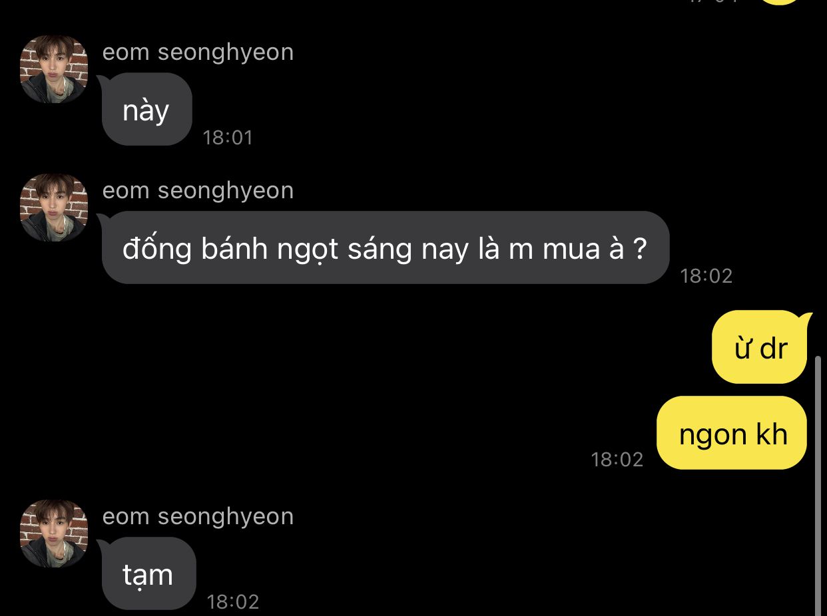827x616 pixels.
Task: Tap the avatar beside the "này" message
Action: point(54,69)
